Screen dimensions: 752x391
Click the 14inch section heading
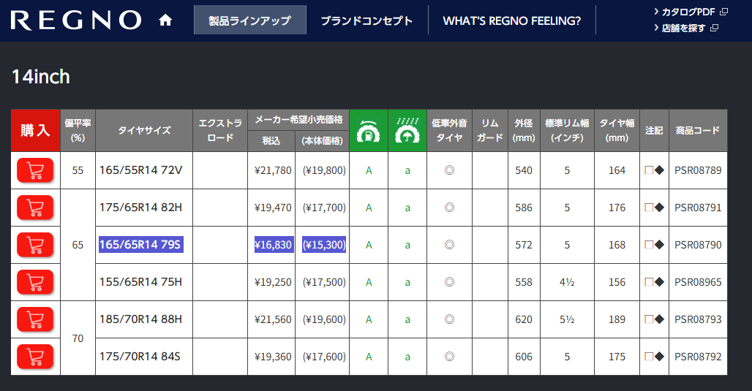[41, 77]
